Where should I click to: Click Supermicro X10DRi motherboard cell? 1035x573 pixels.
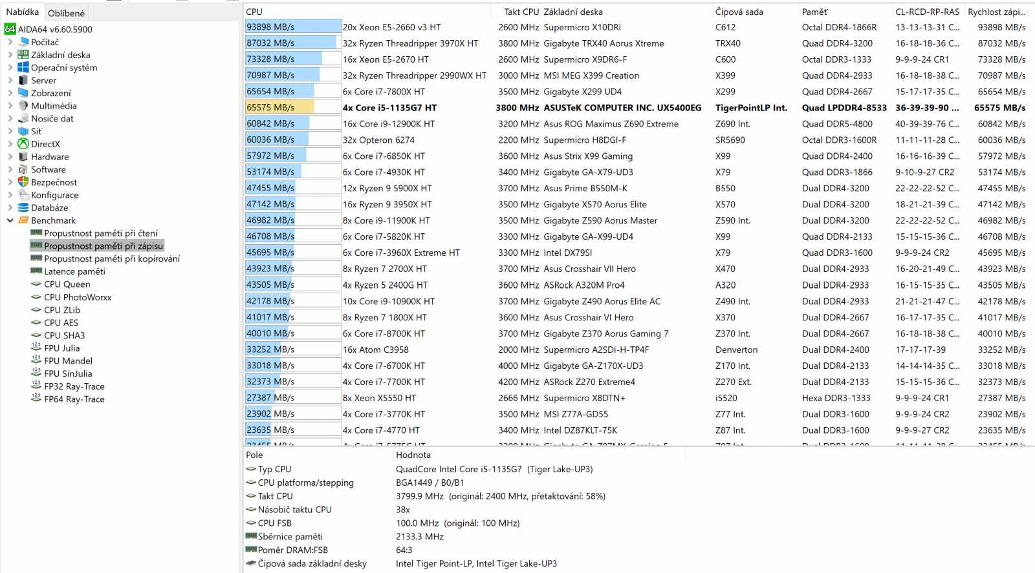(x=582, y=27)
